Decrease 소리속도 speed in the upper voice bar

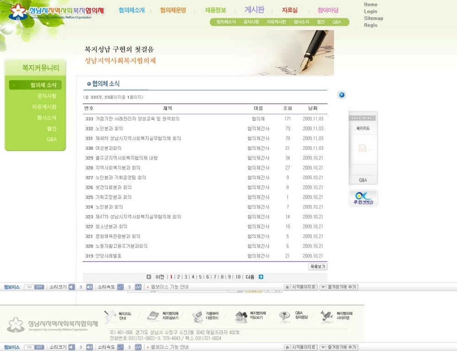(120, 287)
